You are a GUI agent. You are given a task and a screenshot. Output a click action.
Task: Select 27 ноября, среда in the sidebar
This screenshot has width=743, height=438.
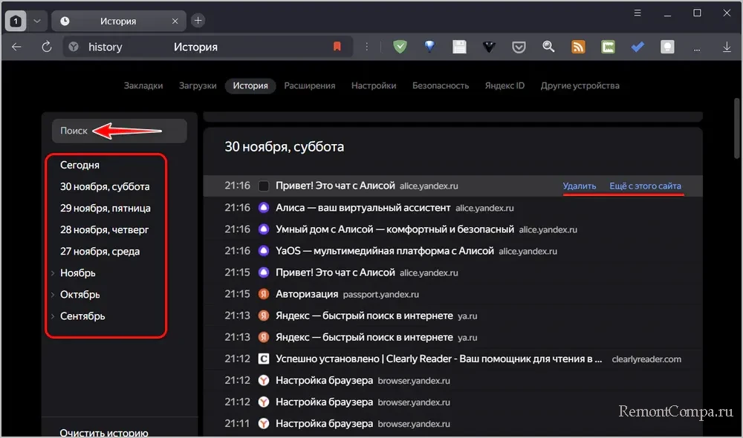pyautogui.click(x=100, y=252)
